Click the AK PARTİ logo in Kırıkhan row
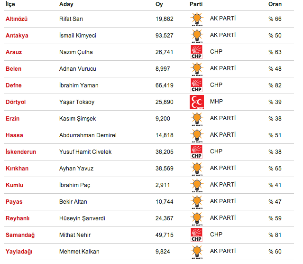This screenshot has width=303, height=264. click(196, 169)
